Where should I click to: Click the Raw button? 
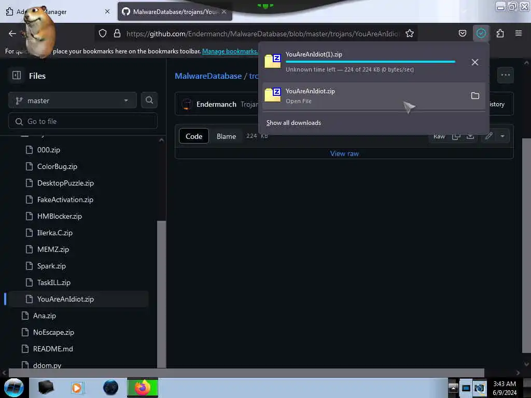(x=439, y=136)
